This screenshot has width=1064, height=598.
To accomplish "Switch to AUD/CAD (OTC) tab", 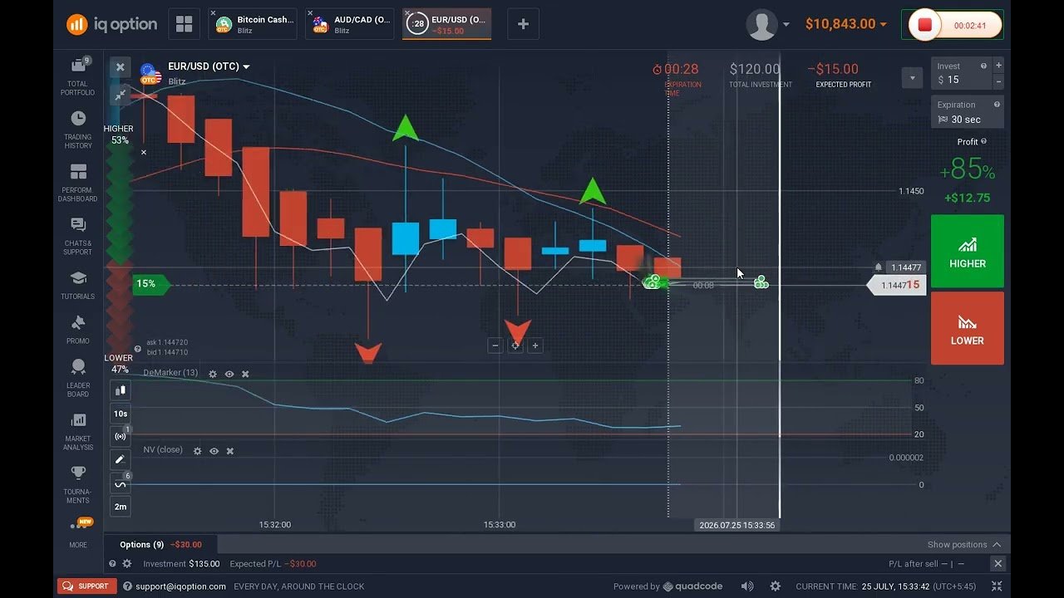I will point(351,25).
